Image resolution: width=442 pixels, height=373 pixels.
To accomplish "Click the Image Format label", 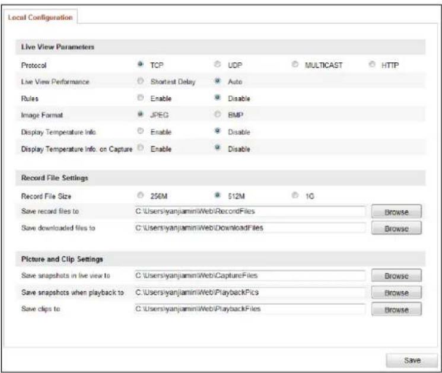I will (x=42, y=115).
